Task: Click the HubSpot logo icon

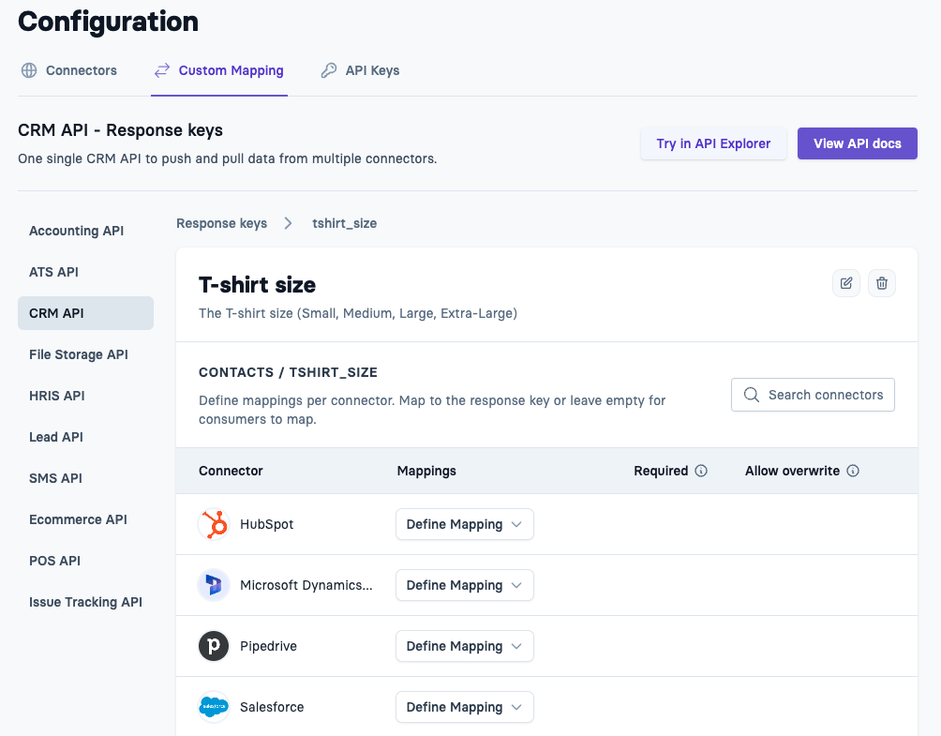Action: 214,524
